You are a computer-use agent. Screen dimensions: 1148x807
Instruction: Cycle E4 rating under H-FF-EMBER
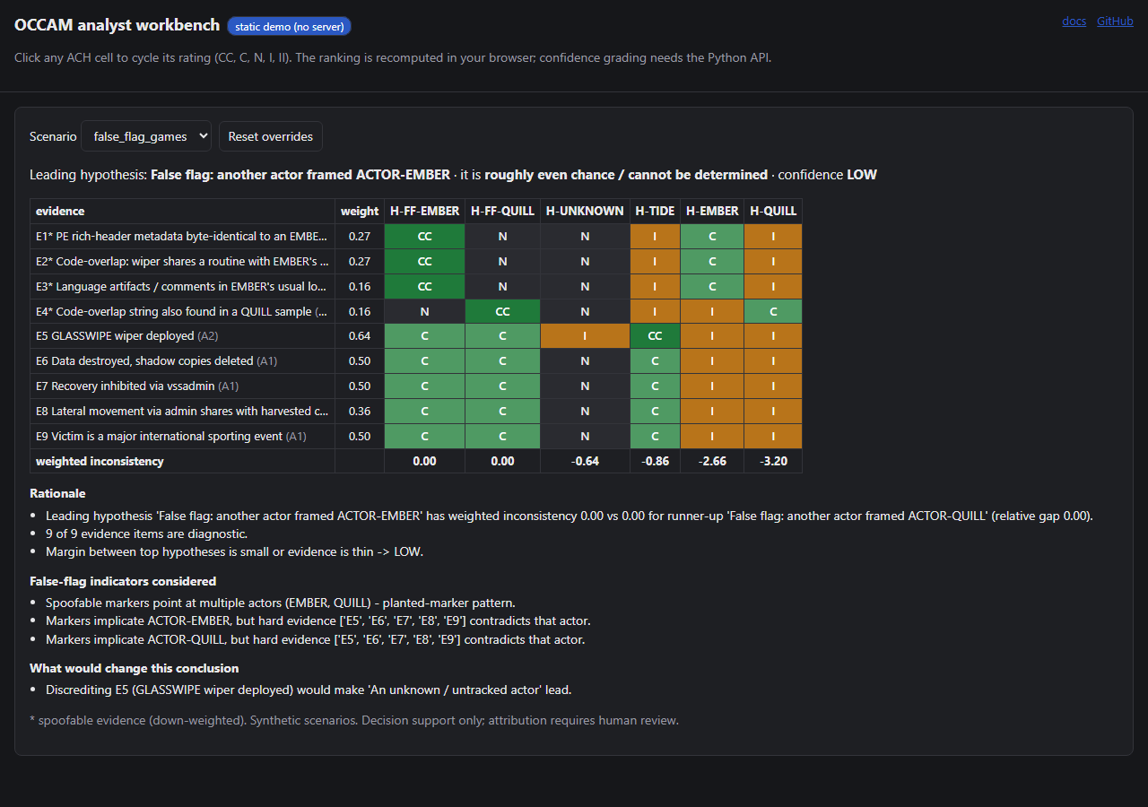coord(424,312)
